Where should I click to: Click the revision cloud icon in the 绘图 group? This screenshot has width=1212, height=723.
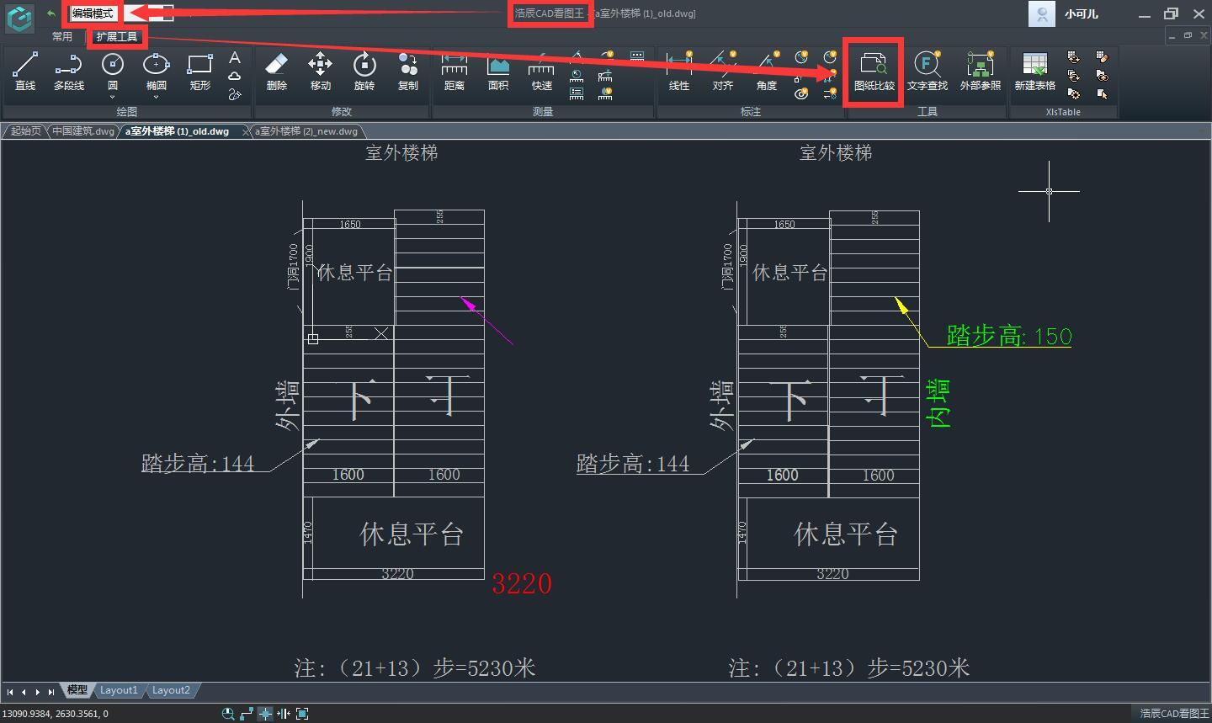click(x=235, y=76)
